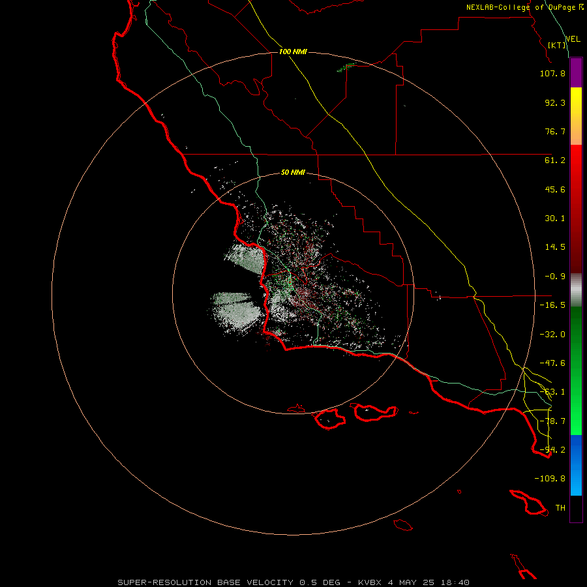The image size is (587, 587).
Task: Click the upper offshore gray echo patch
Action: (x=247, y=258)
